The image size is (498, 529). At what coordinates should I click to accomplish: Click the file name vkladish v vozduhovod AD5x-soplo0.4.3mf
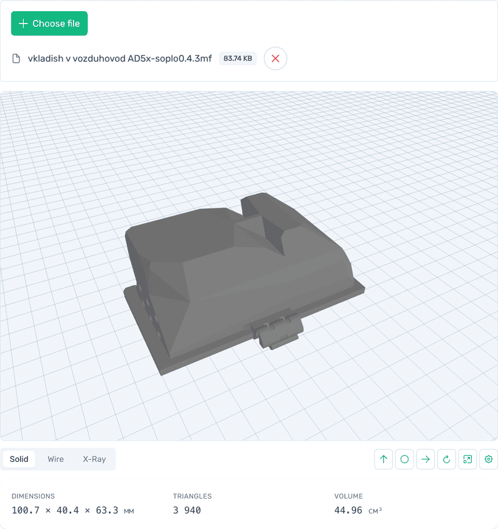pos(120,58)
